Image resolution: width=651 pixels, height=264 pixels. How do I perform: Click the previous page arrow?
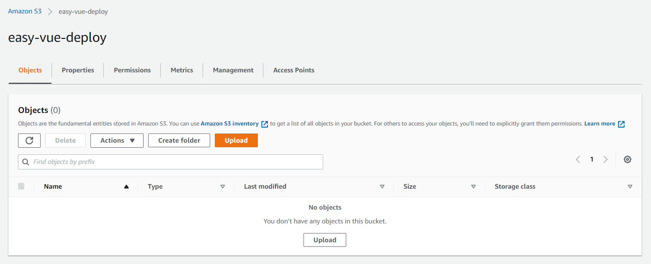click(x=578, y=159)
